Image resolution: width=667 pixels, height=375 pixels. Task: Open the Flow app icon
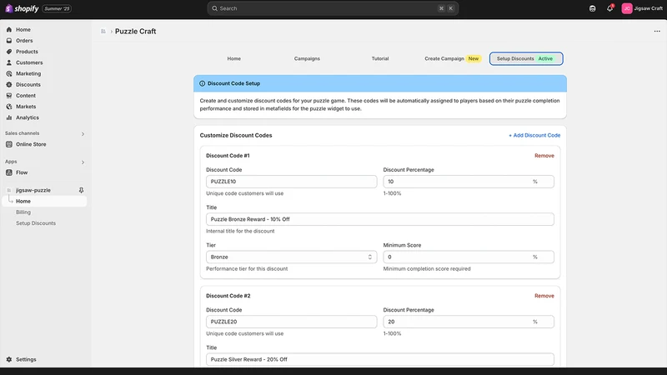(9, 172)
